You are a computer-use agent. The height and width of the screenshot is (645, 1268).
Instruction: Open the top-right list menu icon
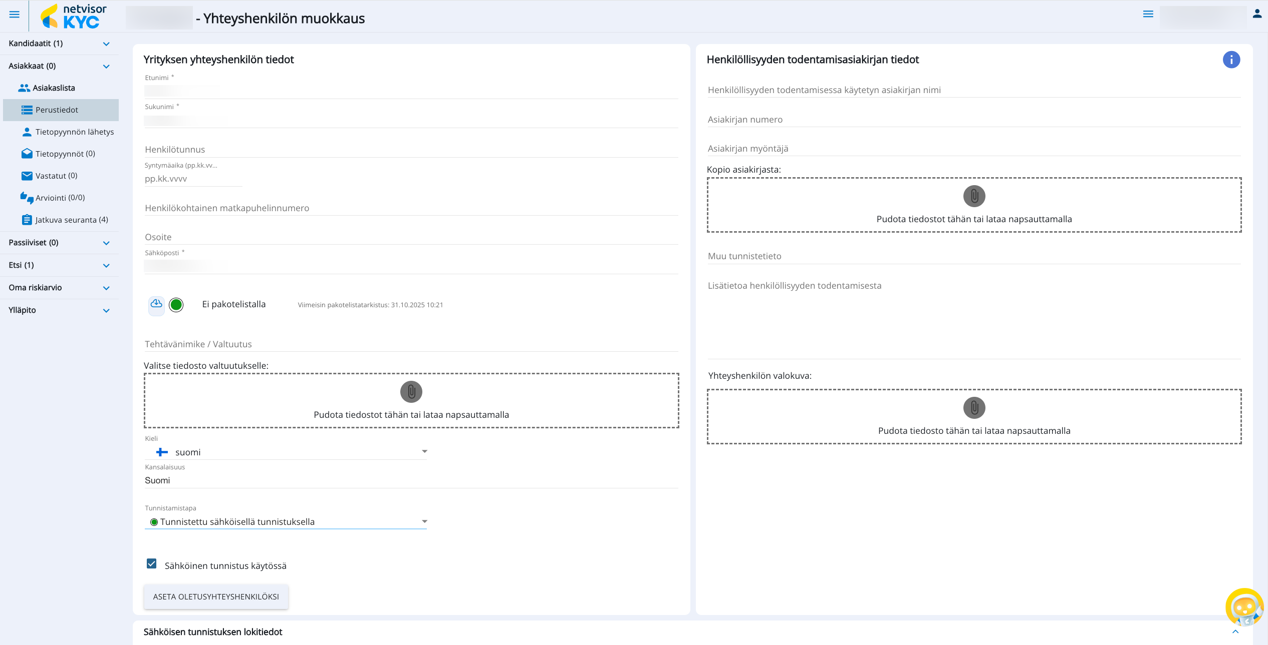pos(1148,14)
